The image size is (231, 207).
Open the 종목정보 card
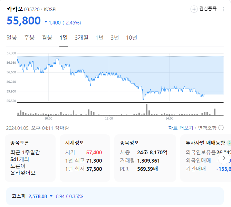145,158
